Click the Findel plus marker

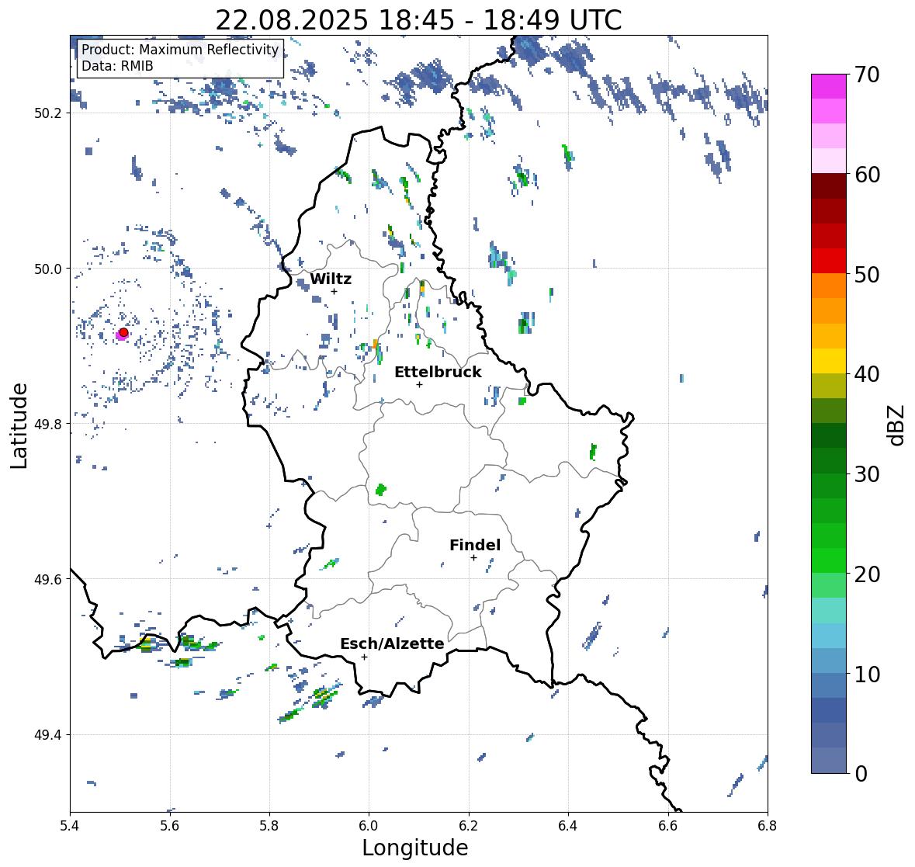(474, 558)
